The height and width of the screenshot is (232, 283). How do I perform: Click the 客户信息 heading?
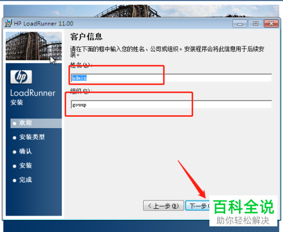tap(86, 37)
